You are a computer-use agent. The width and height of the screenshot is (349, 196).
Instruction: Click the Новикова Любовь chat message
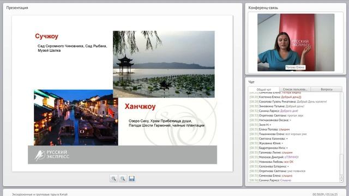point(272,162)
